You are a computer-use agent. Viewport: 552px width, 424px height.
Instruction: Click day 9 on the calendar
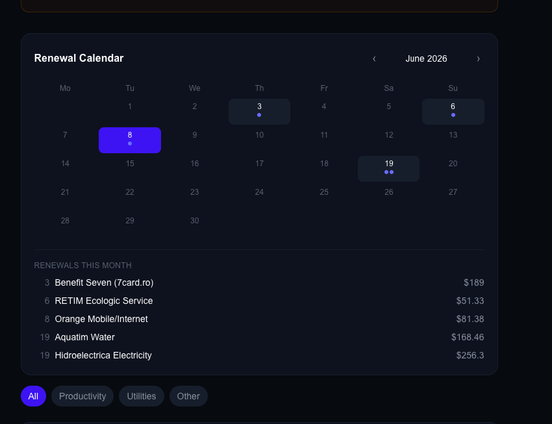click(195, 140)
